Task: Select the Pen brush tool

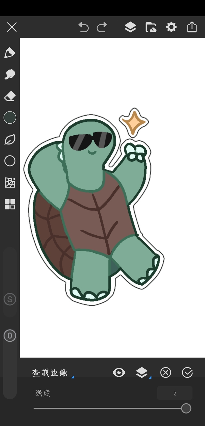Action: (10, 53)
